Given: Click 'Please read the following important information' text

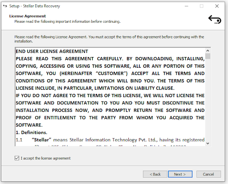Looking at the screenshot, I should coord(67,21).
